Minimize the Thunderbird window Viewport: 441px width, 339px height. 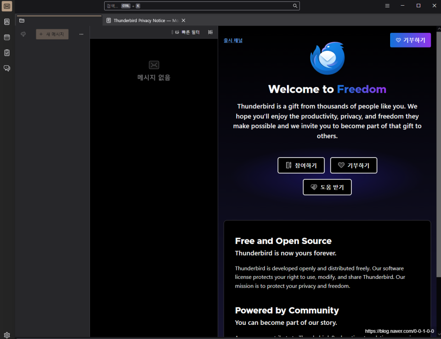tap(402, 6)
